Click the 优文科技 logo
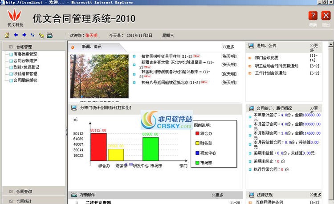The height and width of the screenshot is (204, 334). (15, 18)
